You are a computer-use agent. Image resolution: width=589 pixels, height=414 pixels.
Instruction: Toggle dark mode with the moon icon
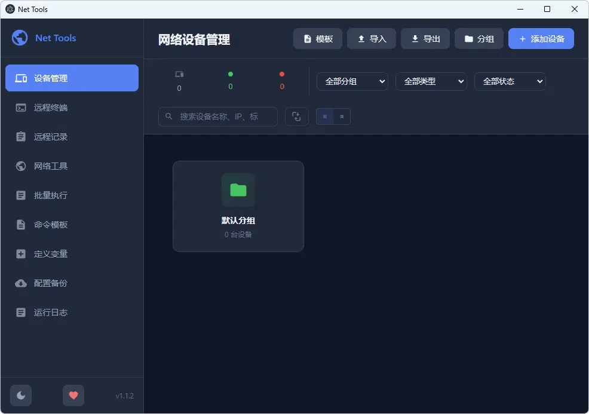tap(21, 395)
